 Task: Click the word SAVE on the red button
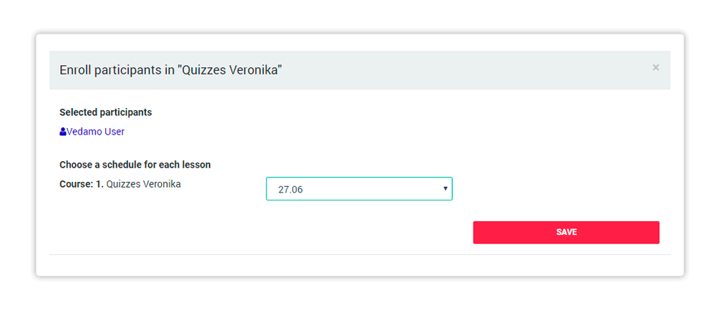(x=566, y=233)
